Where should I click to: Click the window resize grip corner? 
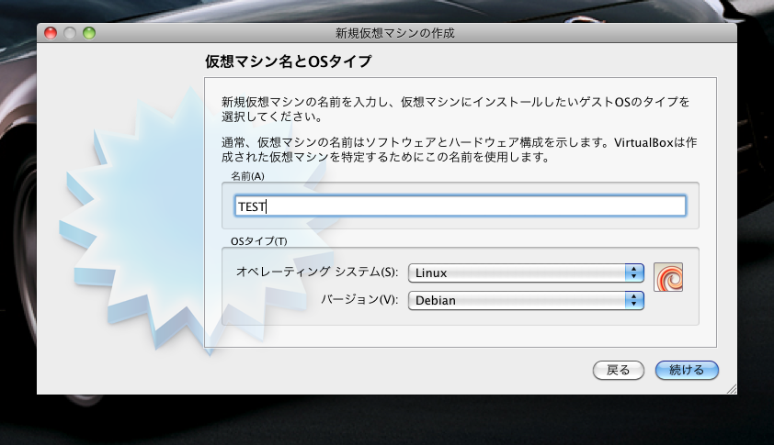pos(732,389)
